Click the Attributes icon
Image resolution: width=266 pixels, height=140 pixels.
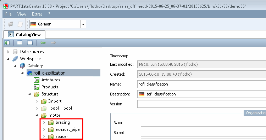[37, 80]
